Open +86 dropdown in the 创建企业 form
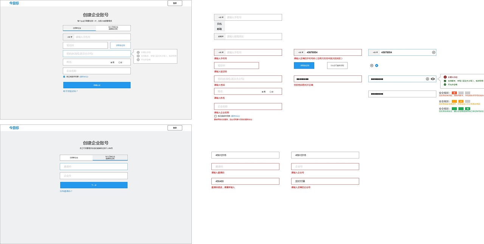This screenshot has height=244, width=484. point(70,37)
